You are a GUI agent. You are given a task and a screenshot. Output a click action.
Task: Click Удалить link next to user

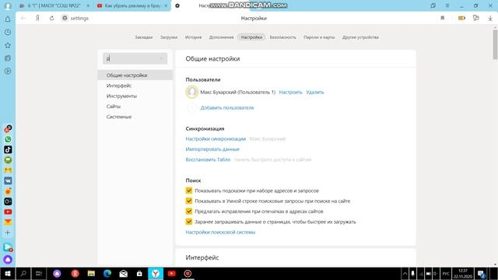[x=314, y=93]
